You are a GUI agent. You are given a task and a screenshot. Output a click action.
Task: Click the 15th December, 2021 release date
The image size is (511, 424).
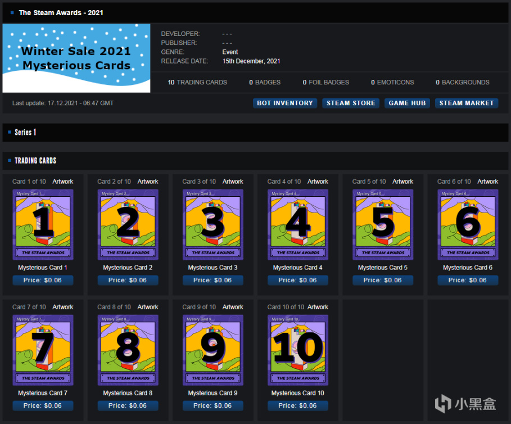(251, 61)
